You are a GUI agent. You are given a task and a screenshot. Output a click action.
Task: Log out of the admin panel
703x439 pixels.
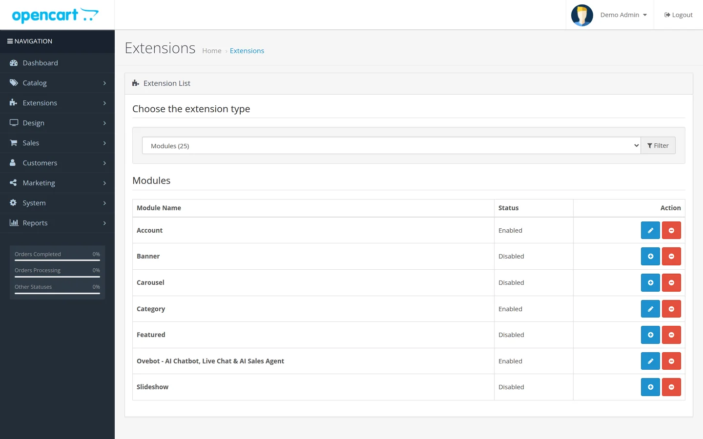click(x=678, y=15)
